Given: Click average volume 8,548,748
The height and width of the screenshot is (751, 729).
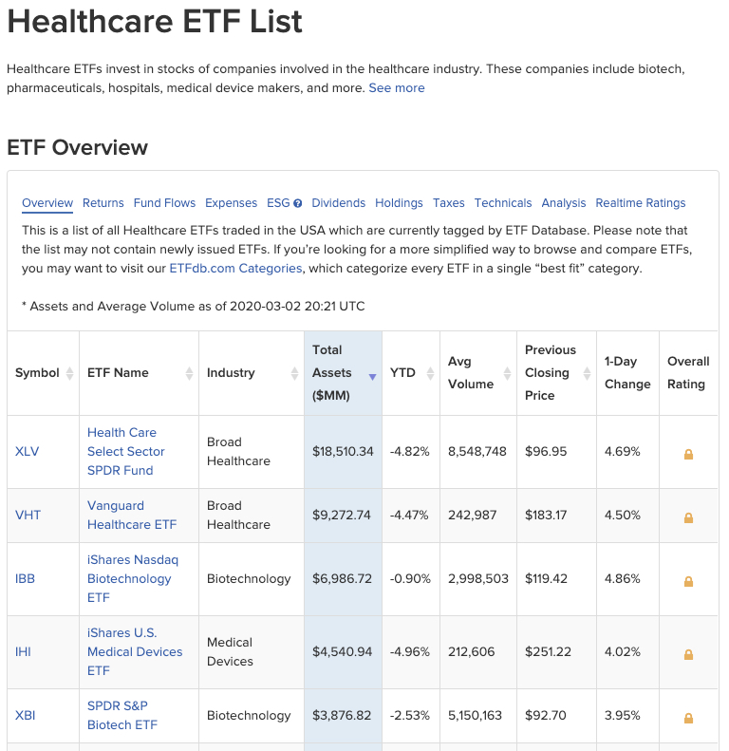Looking at the screenshot, I should [x=477, y=451].
